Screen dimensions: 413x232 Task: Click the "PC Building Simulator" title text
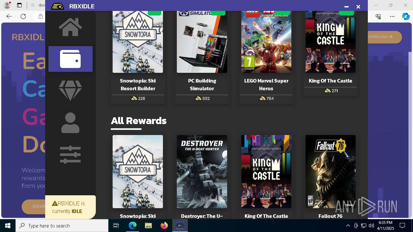(202, 84)
